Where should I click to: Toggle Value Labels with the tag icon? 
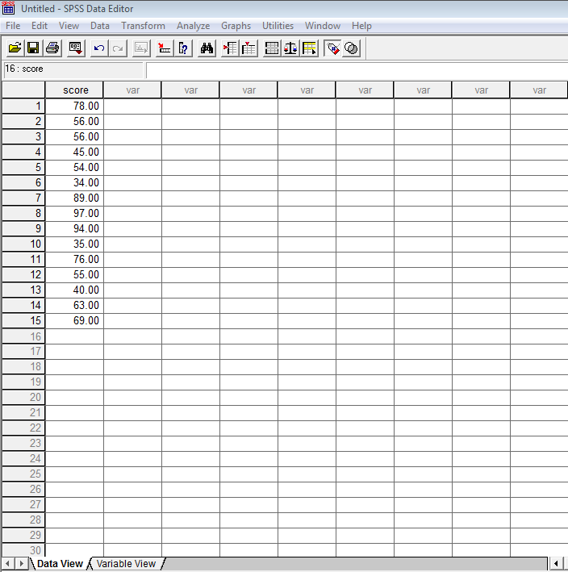(332, 48)
